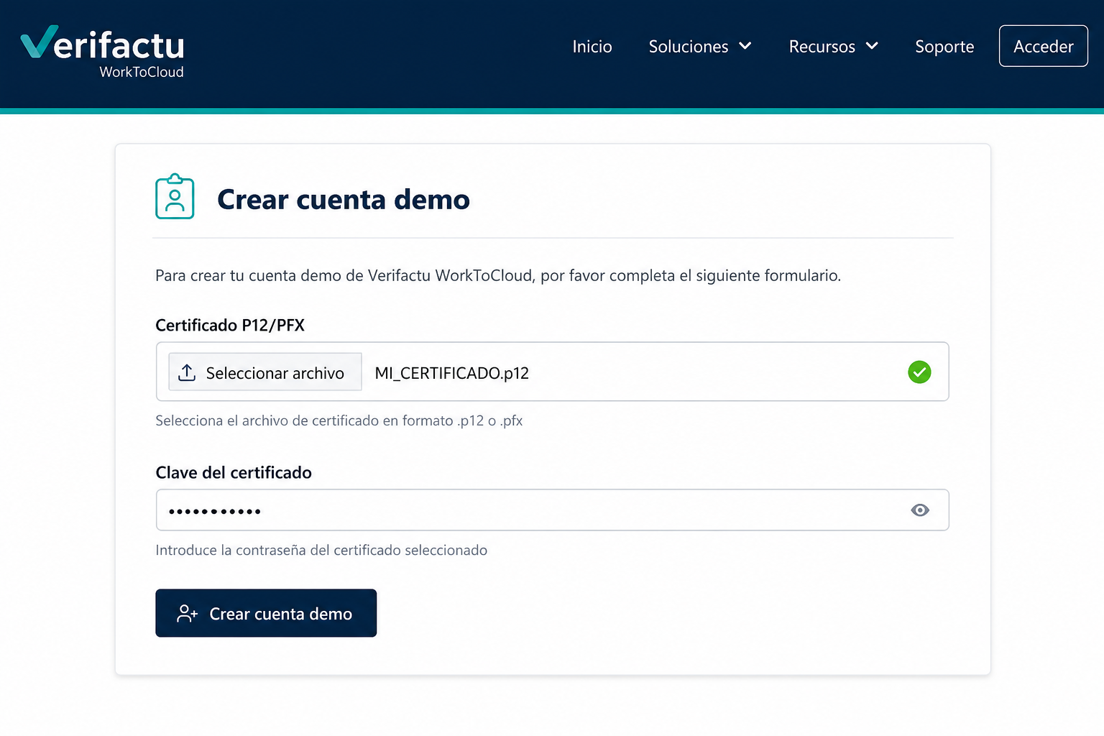This screenshot has width=1104, height=736.
Task: Expand the Soluciones menu chevron
Action: (x=745, y=46)
